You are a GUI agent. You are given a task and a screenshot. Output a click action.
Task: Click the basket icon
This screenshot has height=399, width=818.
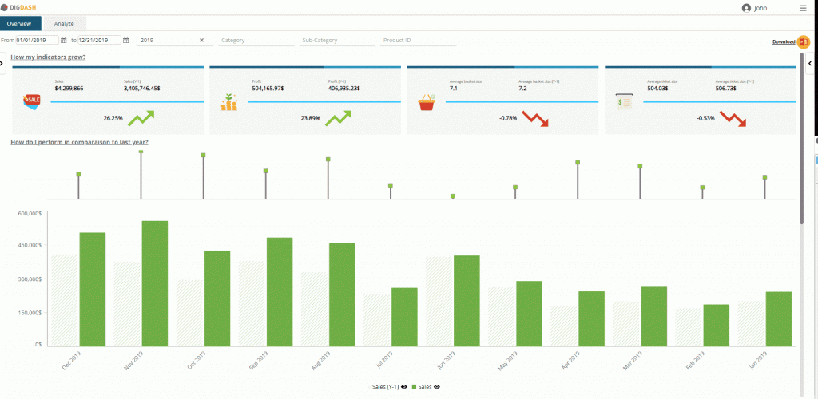[x=427, y=101]
